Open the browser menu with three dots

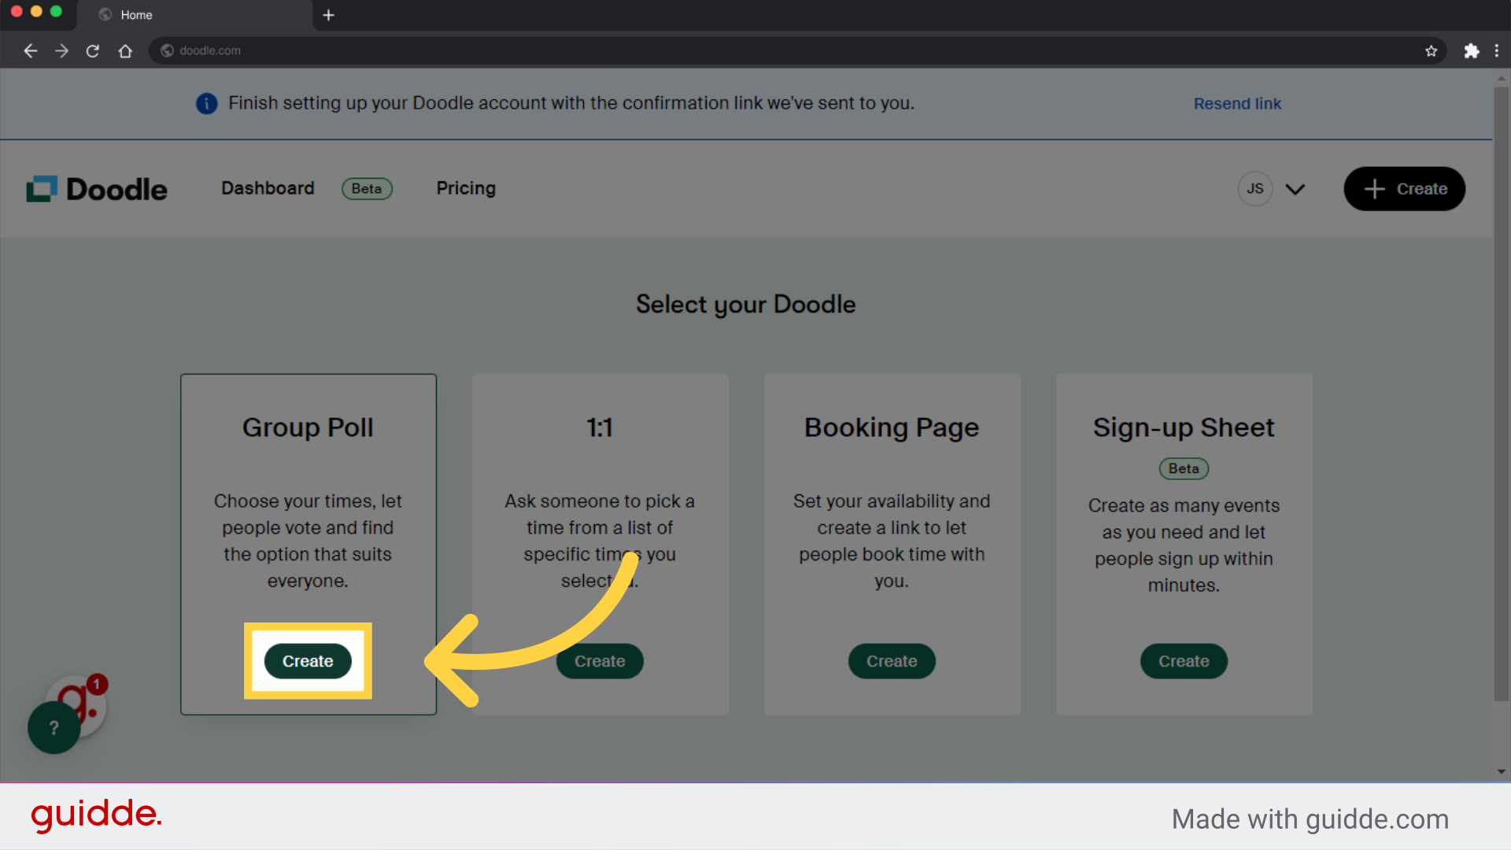coord(1498,50)
